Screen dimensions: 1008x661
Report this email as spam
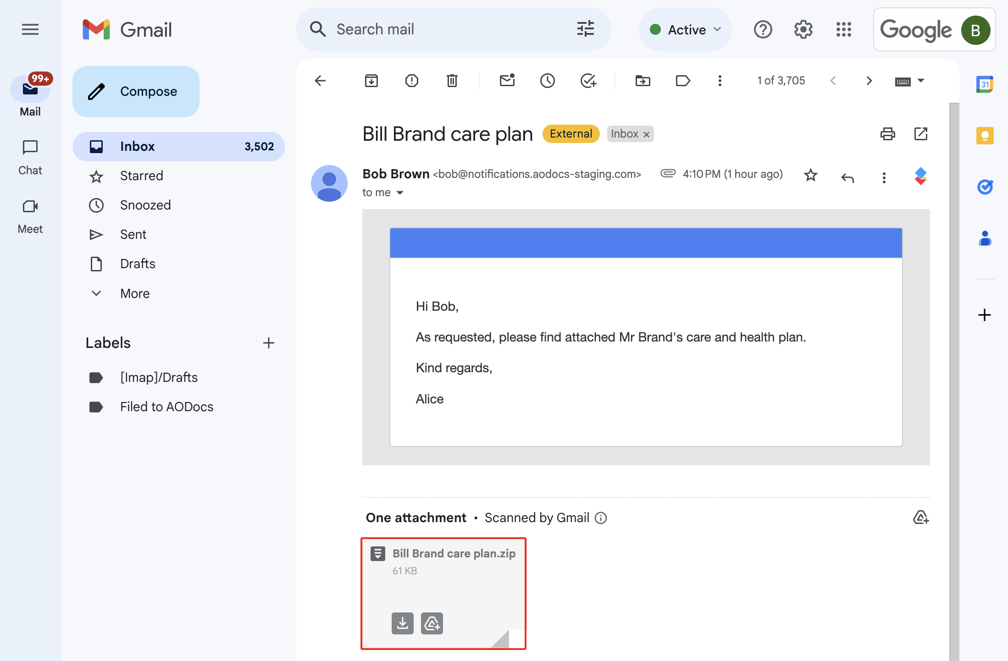pyautogui.click(x=412, y=81)
